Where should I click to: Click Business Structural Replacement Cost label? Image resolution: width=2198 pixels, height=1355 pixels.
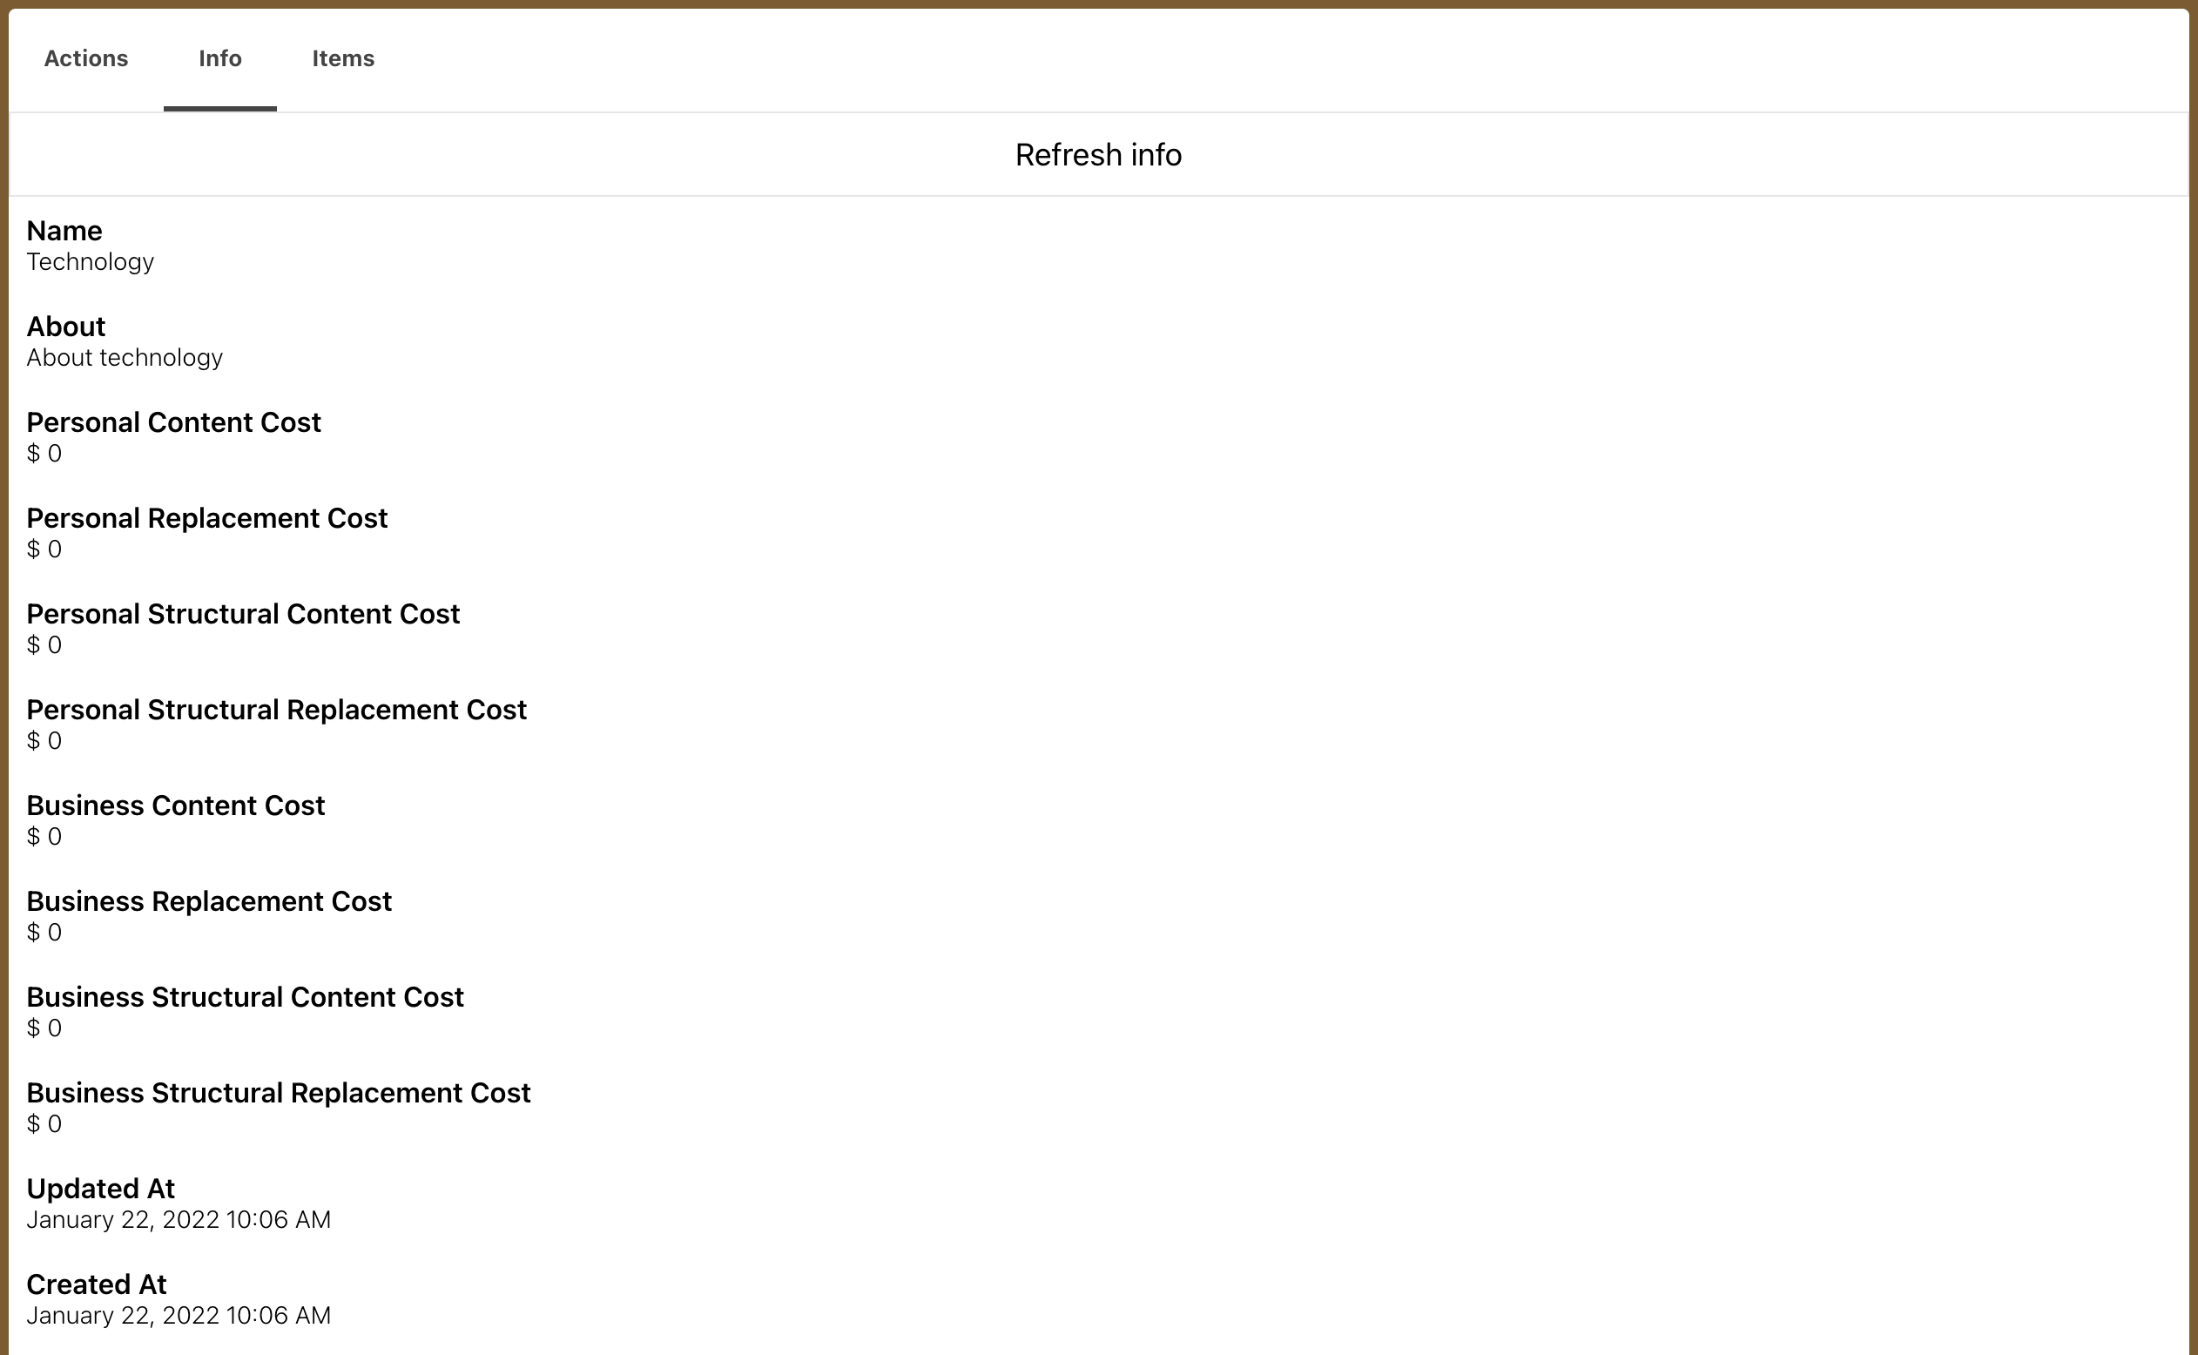click(x=279, y=1094)
